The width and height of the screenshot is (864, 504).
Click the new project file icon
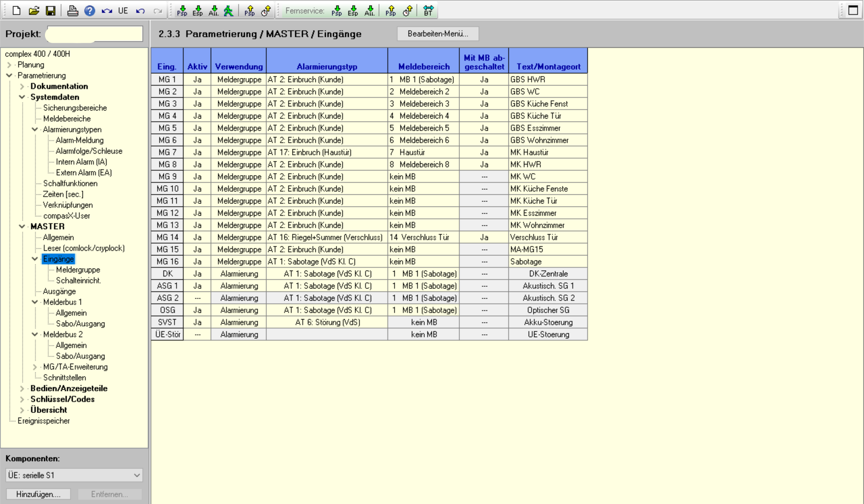(17, 10)
